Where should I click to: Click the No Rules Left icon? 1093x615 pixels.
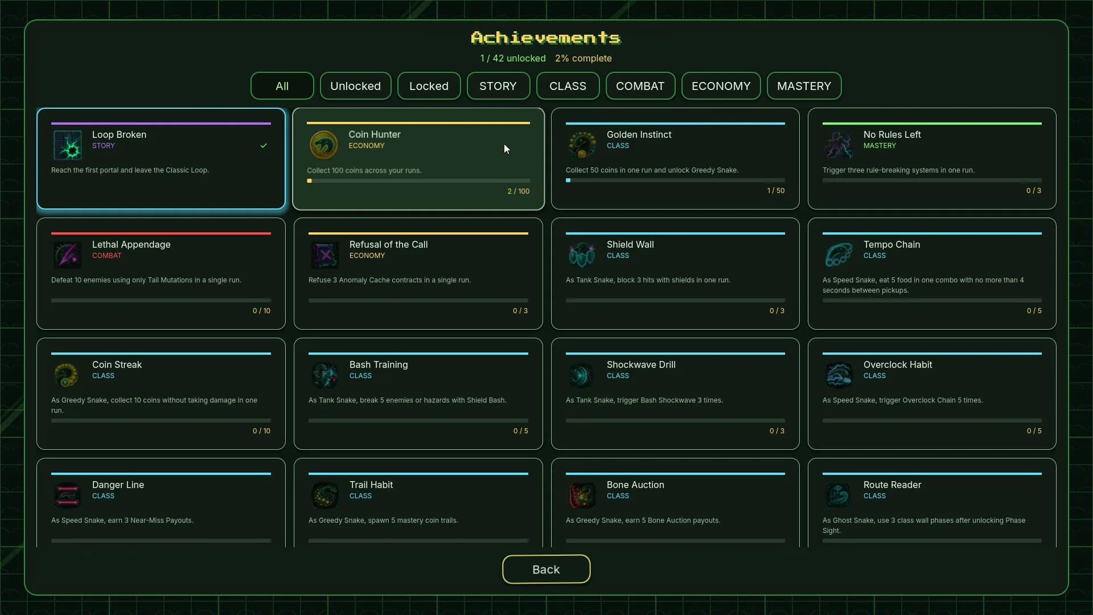tap(839, 145)
